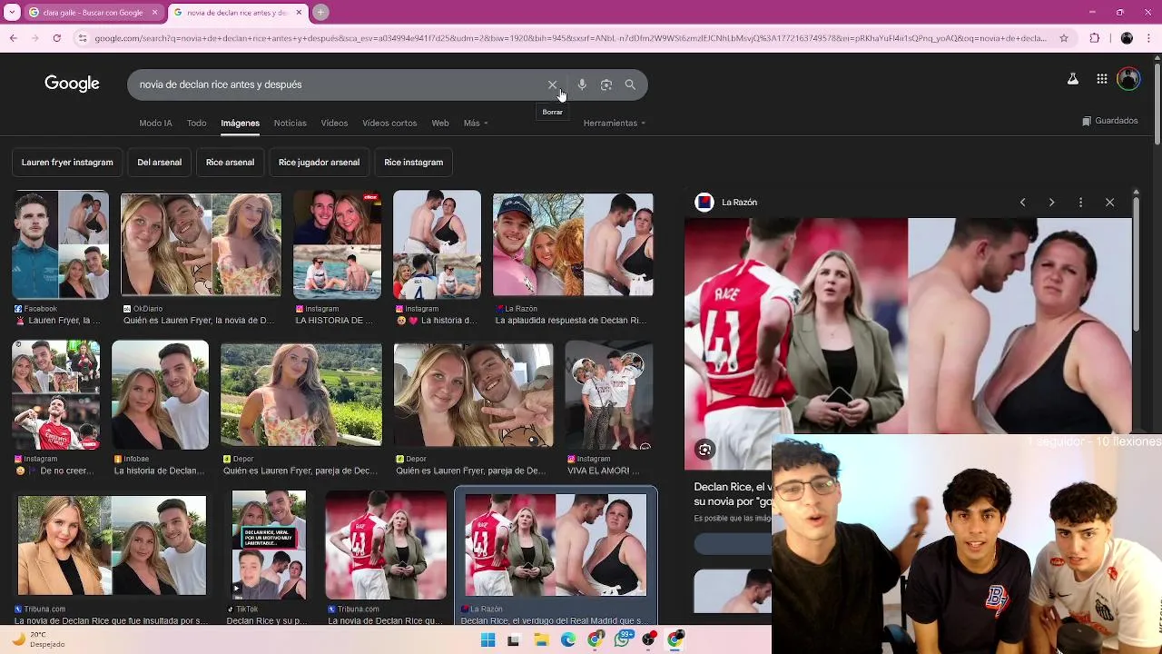
Task: Switch to the Vídeos tab
Action: pyautogui.click(x=334, y=124)
